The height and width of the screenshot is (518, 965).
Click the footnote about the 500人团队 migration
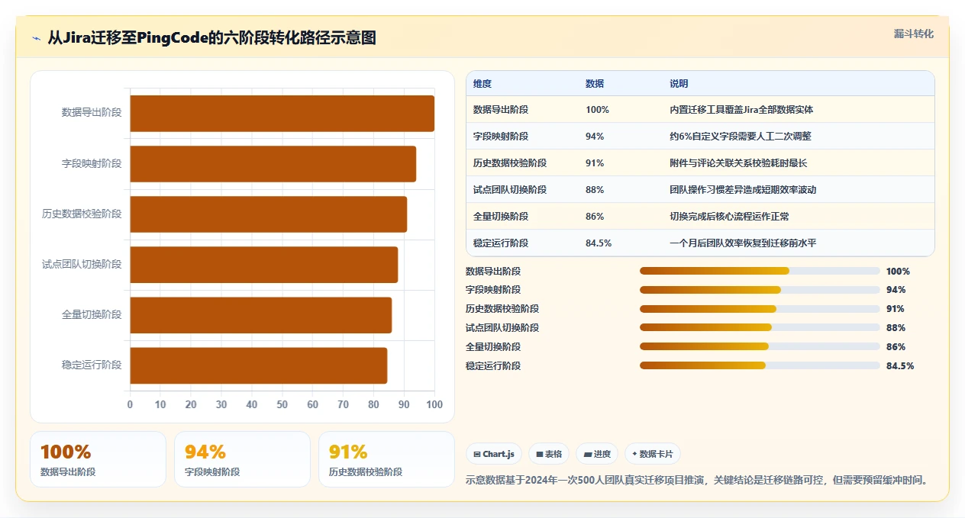[698, 481]
